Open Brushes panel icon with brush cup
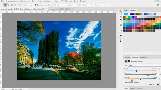The height and width of the screenshot is (90, 161). click(121, 40)
